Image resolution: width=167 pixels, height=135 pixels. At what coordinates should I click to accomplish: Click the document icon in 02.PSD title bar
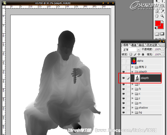4,3
